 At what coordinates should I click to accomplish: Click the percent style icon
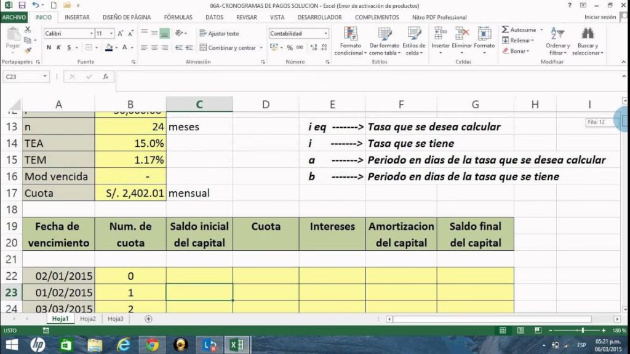coord(290,47)
